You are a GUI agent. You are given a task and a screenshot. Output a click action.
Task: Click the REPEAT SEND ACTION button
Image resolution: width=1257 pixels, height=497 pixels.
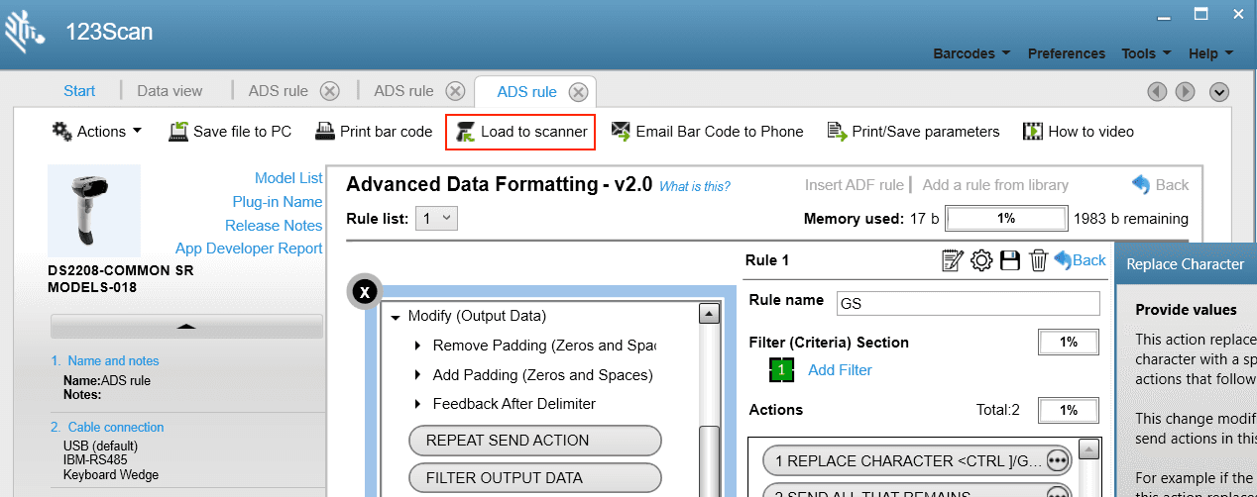(x=534, y=441)
